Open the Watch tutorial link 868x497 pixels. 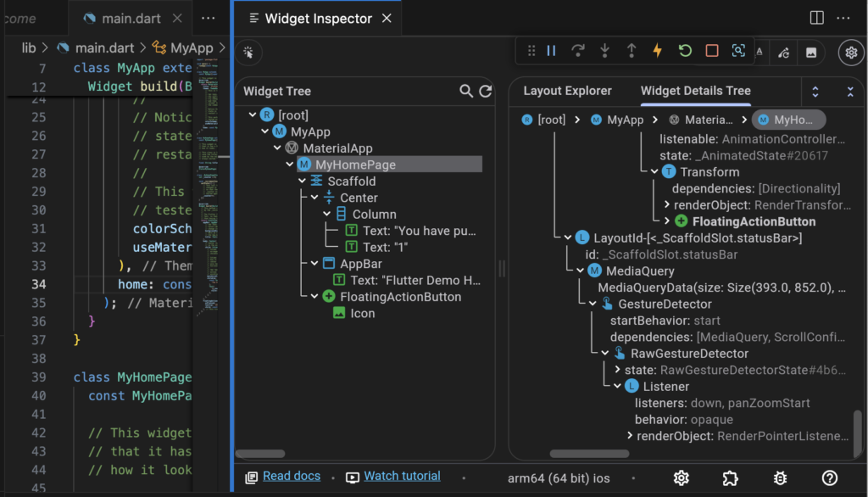(x=402, y=477)
